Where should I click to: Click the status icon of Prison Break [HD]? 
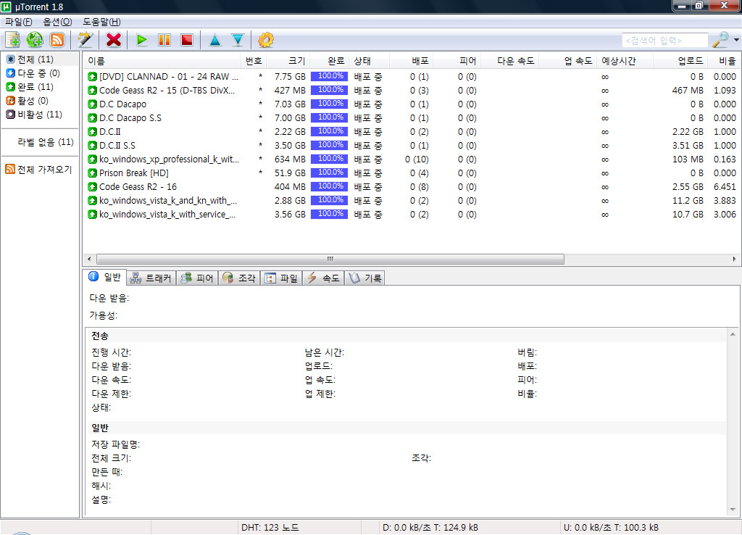[92, 173]
